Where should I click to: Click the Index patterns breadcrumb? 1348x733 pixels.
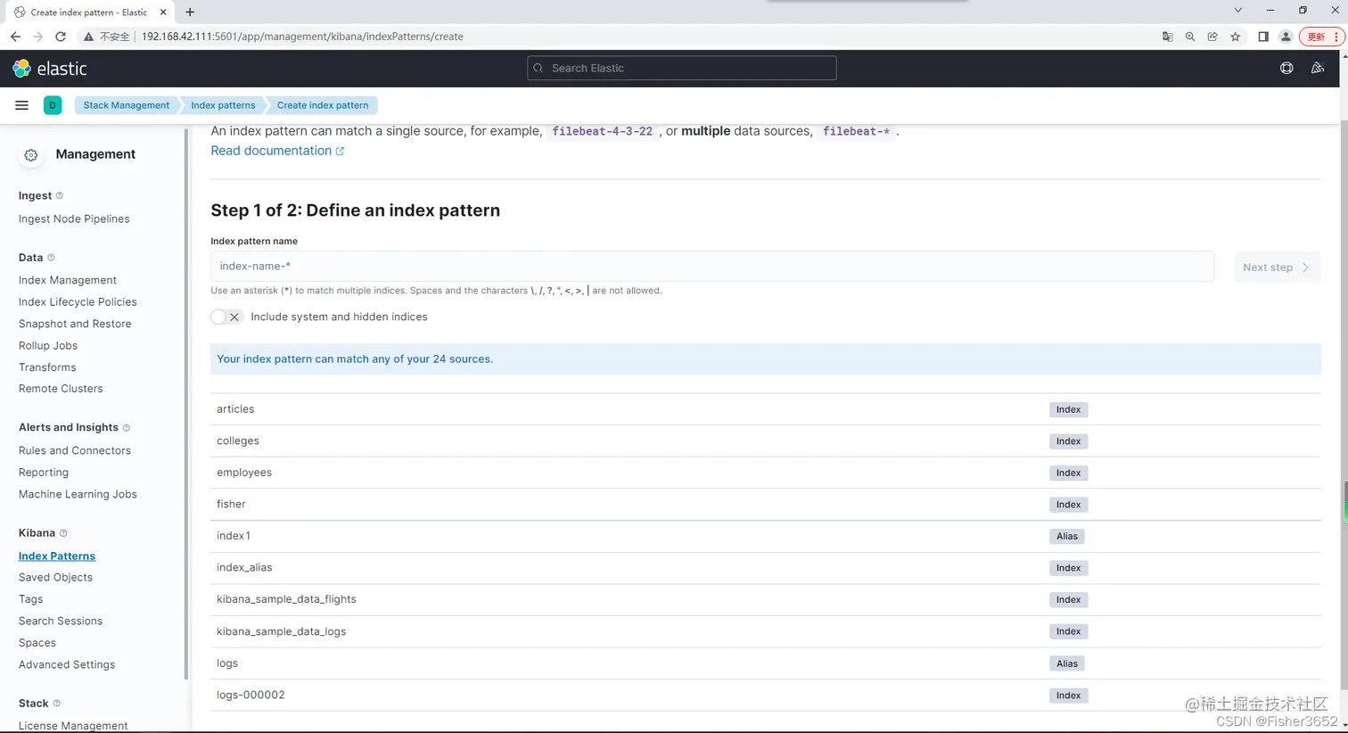223,105
